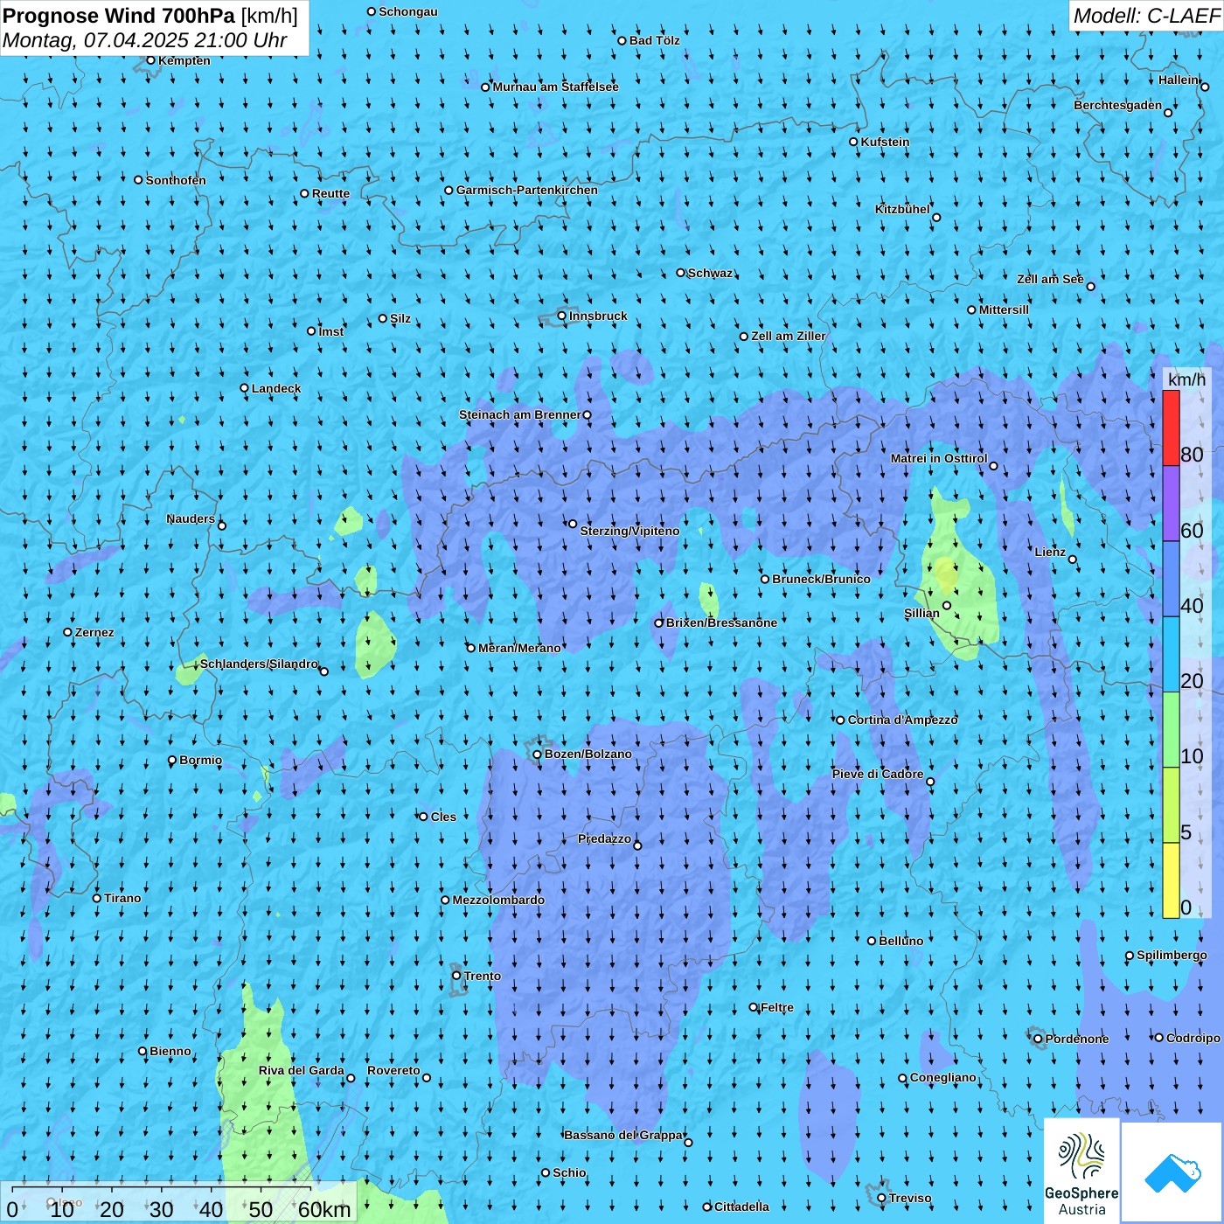This screenshot has height=1224, width=1224.
Task: Click the 'Mezzolombardo' label
Action: click(x=498, y=900)
